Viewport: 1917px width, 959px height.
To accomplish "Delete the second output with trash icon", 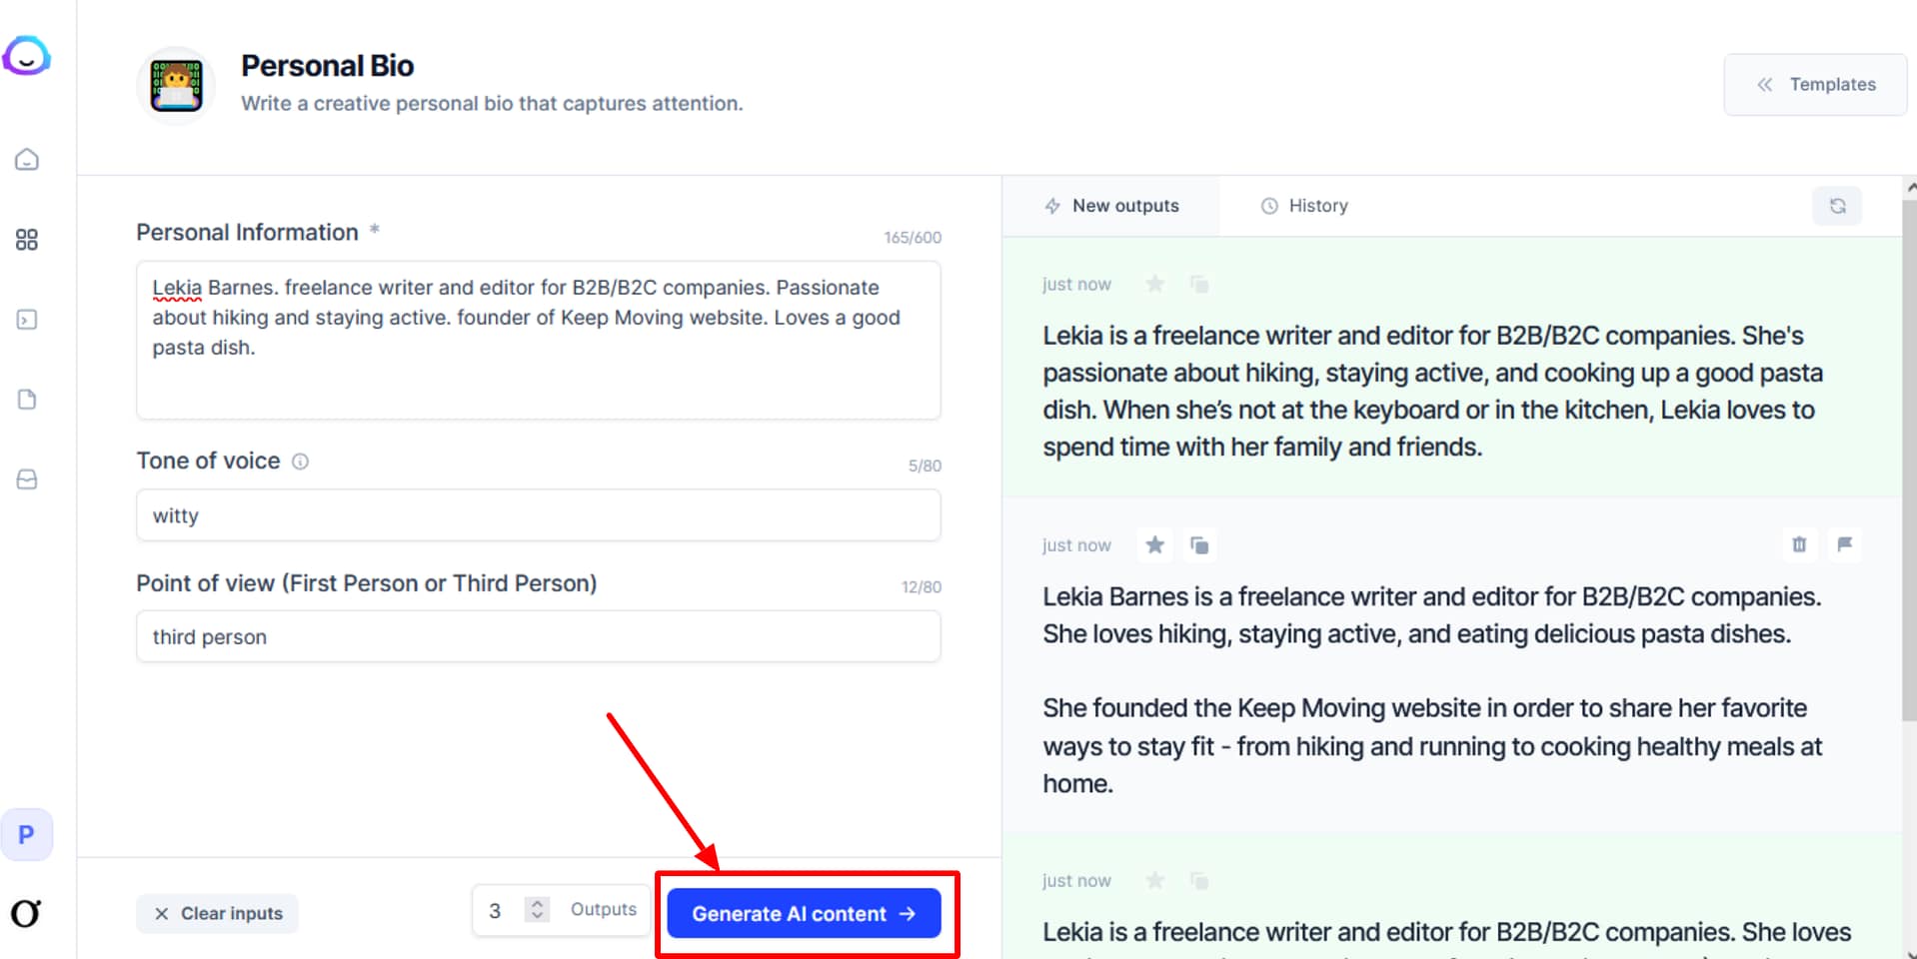I will tap(1799, 544).
